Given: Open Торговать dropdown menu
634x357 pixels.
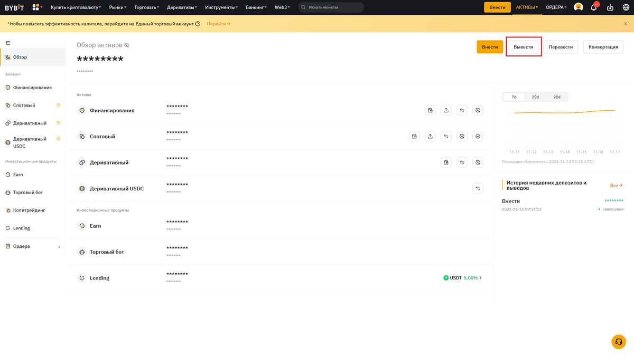Looking at the screenshot, I should pyautogui.click(x=147, y=7).
